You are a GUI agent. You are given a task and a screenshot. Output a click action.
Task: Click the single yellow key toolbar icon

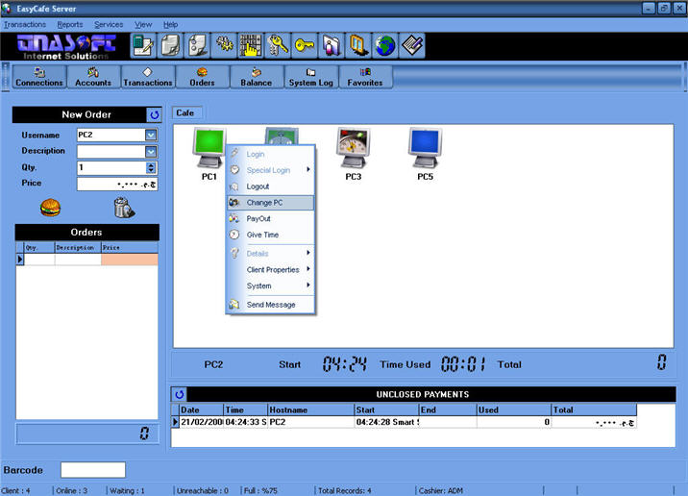click(x=304, y=45)
